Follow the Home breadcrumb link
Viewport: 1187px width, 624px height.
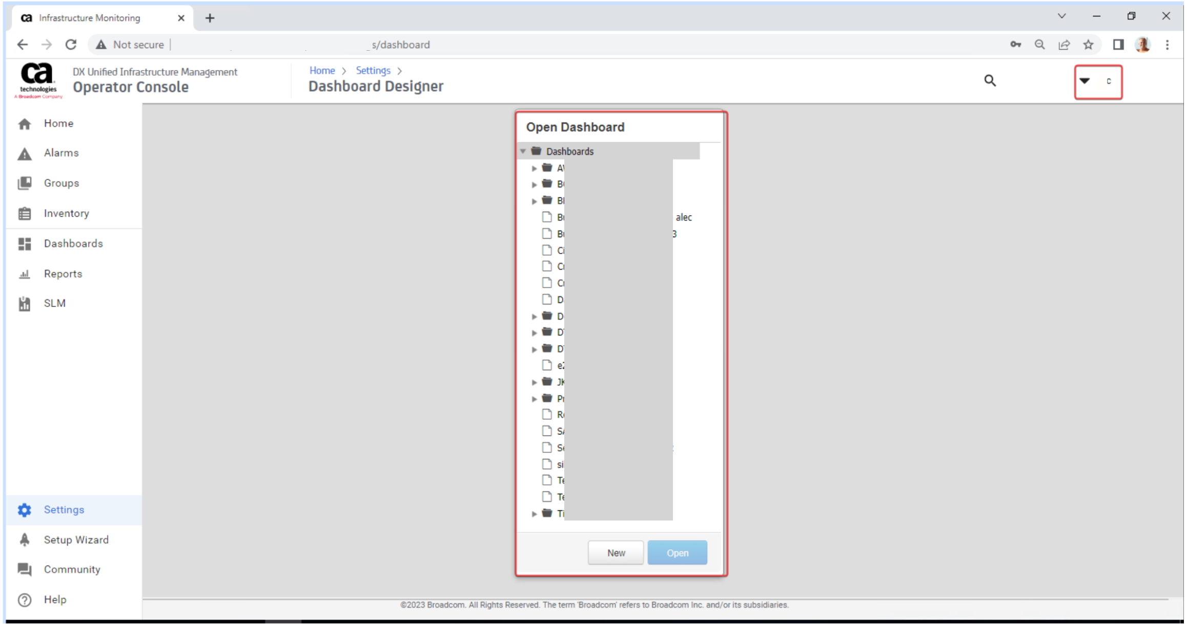click(x=322, y=71)
